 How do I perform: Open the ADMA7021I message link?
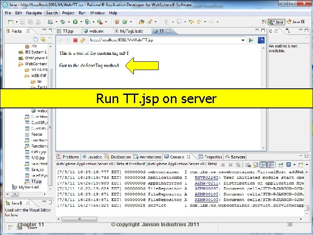point(206,183)
